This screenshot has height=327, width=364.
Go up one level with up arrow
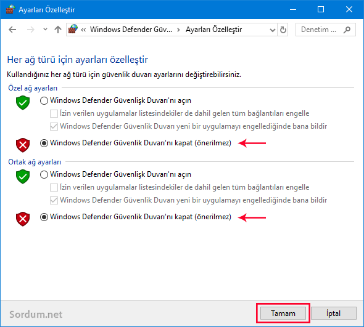click(x=58, y=30)
